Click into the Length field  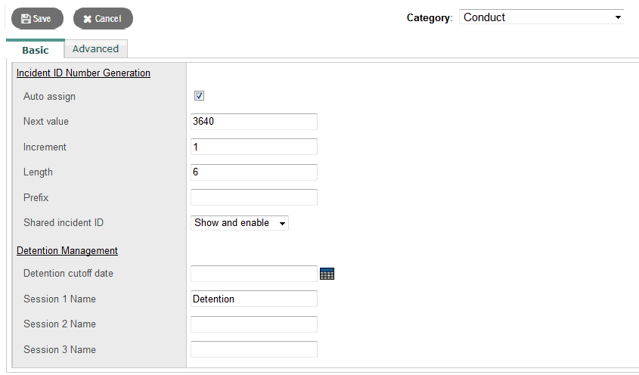tap(253, 172)
